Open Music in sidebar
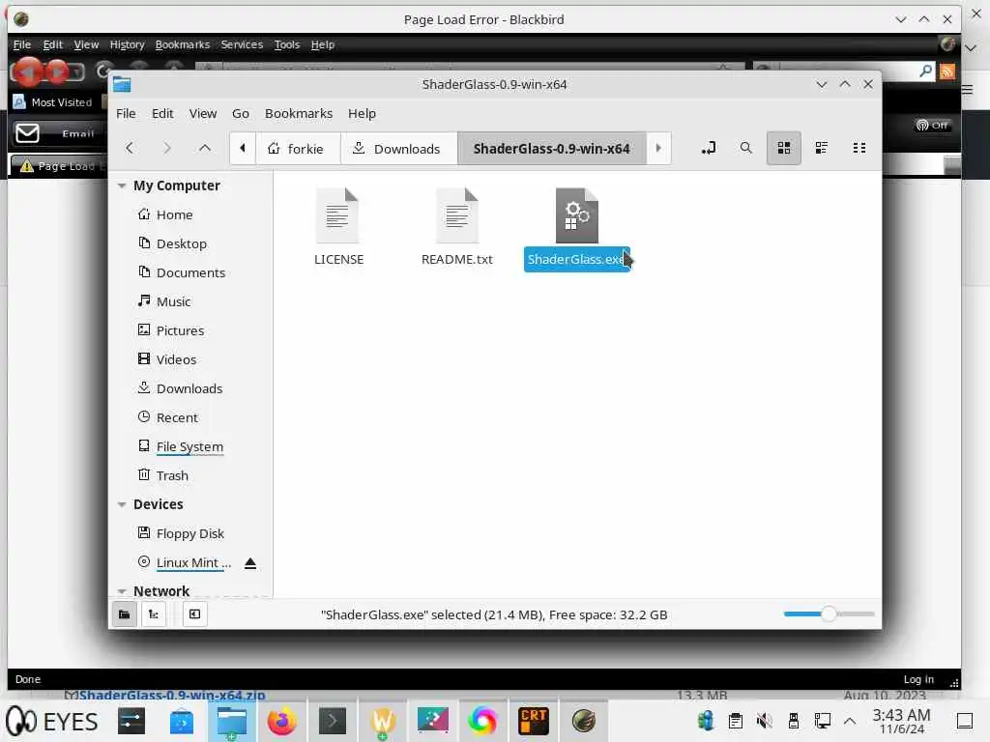This screenshot has height=742, width=990. click(x=174, y=301)
